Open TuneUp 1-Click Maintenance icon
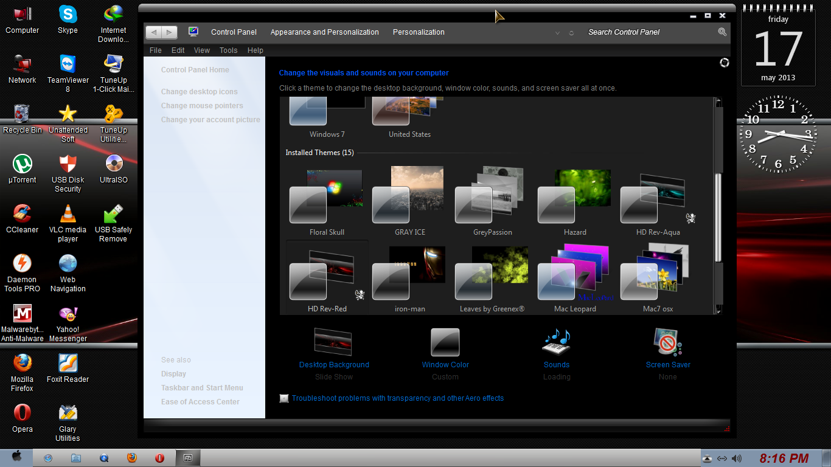 [113, 74]
